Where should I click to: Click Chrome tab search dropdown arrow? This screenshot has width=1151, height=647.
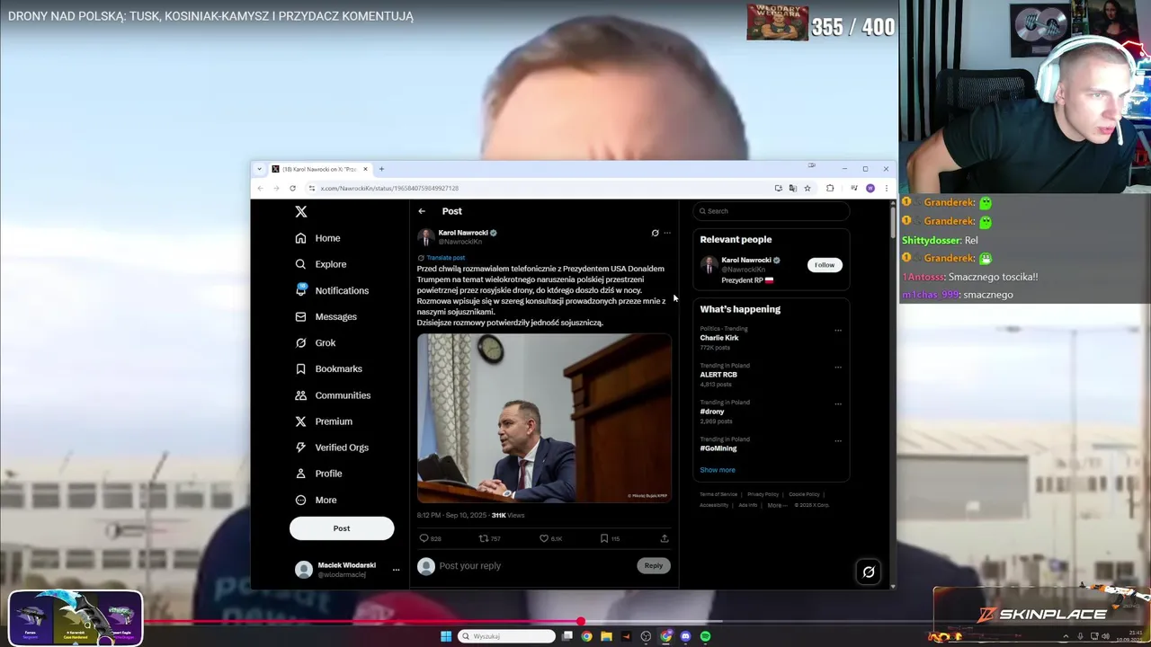pyautogui.click(x=259, y=169)
